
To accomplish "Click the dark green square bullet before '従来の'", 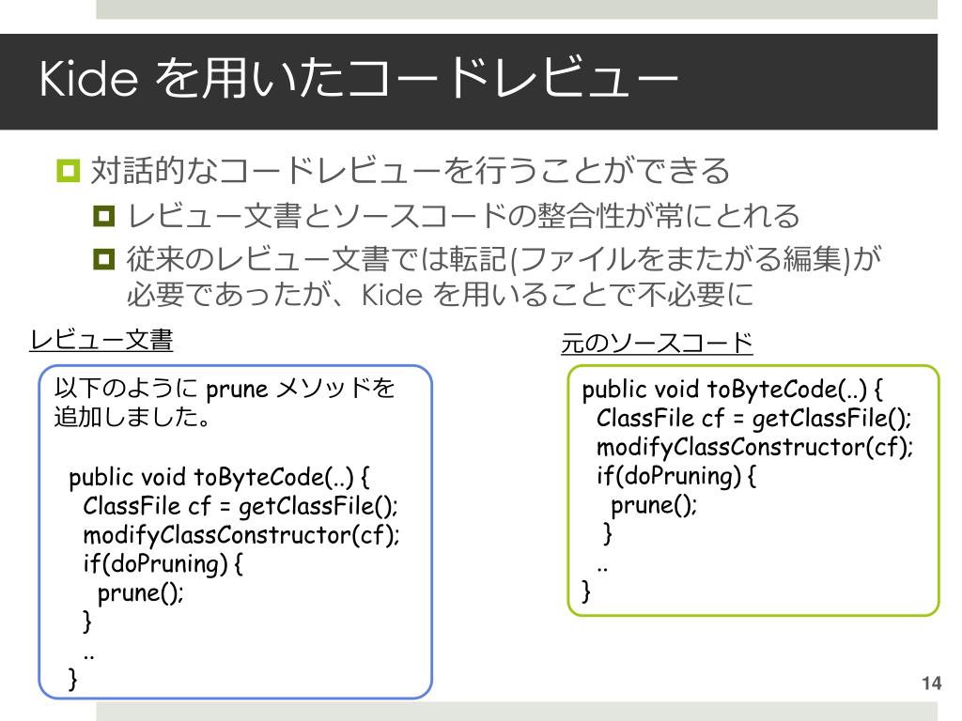I will (103, 259).
